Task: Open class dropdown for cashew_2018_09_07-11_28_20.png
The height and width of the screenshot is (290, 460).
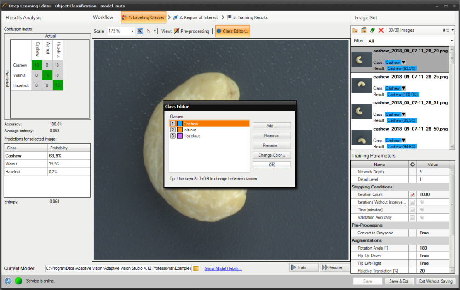Action: click(404, 63)
